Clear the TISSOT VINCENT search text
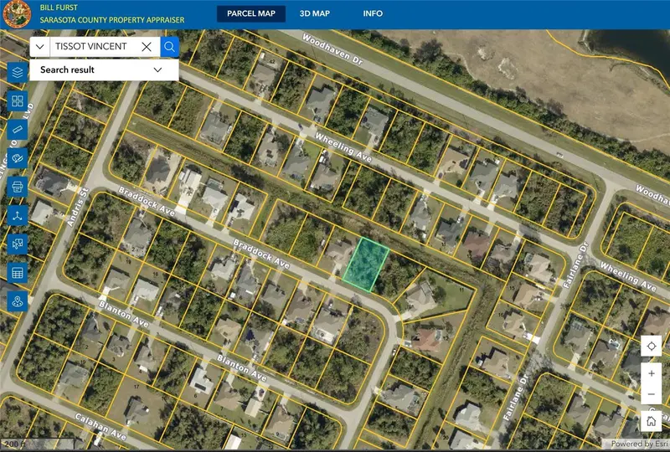This screenshot has width=670, height=452. (147, 47)
